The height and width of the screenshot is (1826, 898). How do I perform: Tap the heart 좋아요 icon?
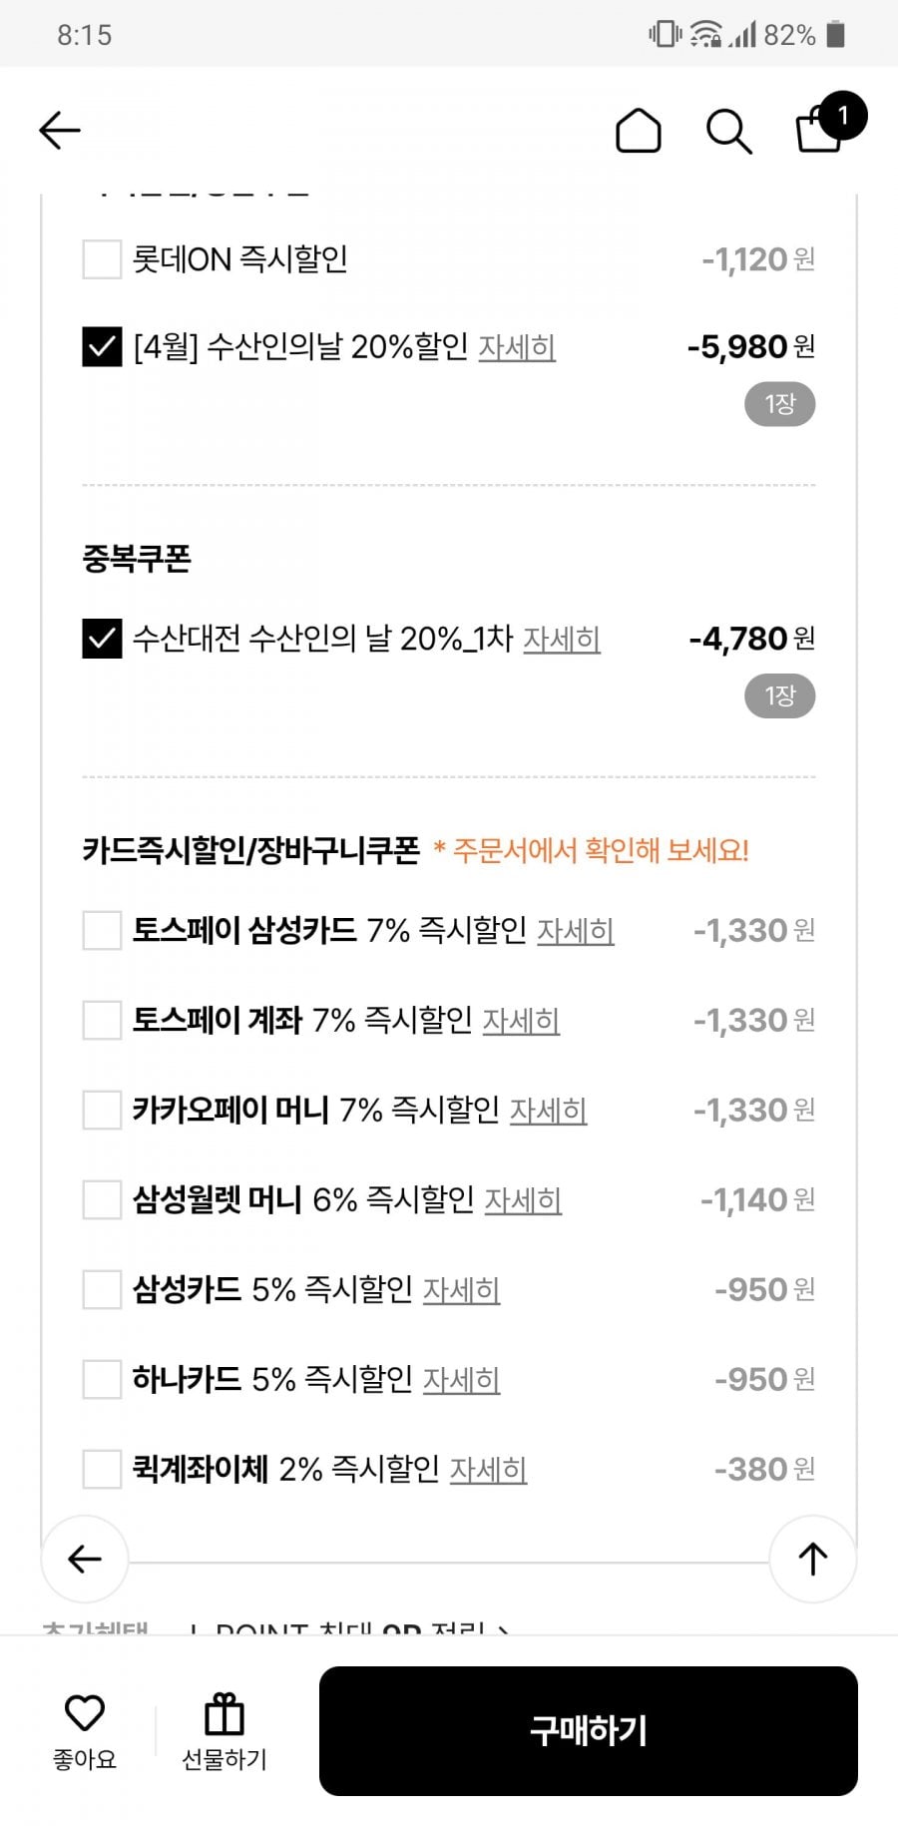click(85, 1714)
